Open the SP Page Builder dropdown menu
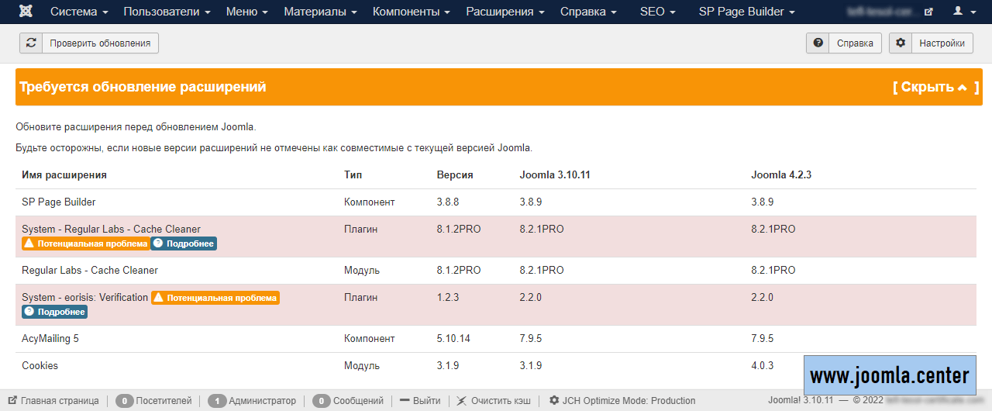Image resolution: width=992 pixels, height=411 pixels. tap(746, 12)
